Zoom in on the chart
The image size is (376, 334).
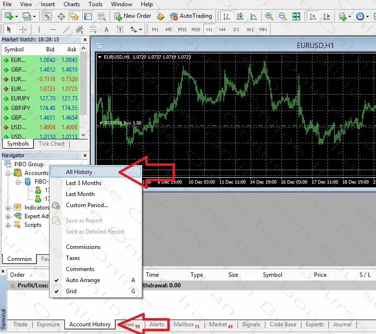[269, 16]
